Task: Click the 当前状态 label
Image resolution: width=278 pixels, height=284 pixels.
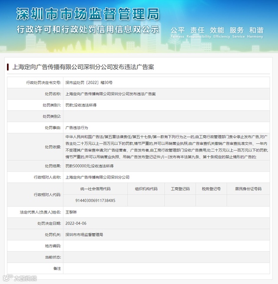Action: coord(53,257)
